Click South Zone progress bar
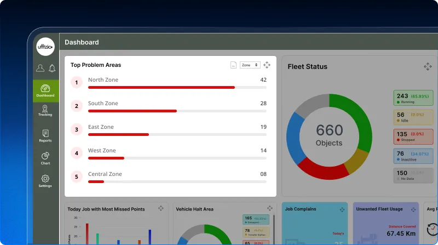The width and height of the screenshot is (438, 245). click(177, 111)
